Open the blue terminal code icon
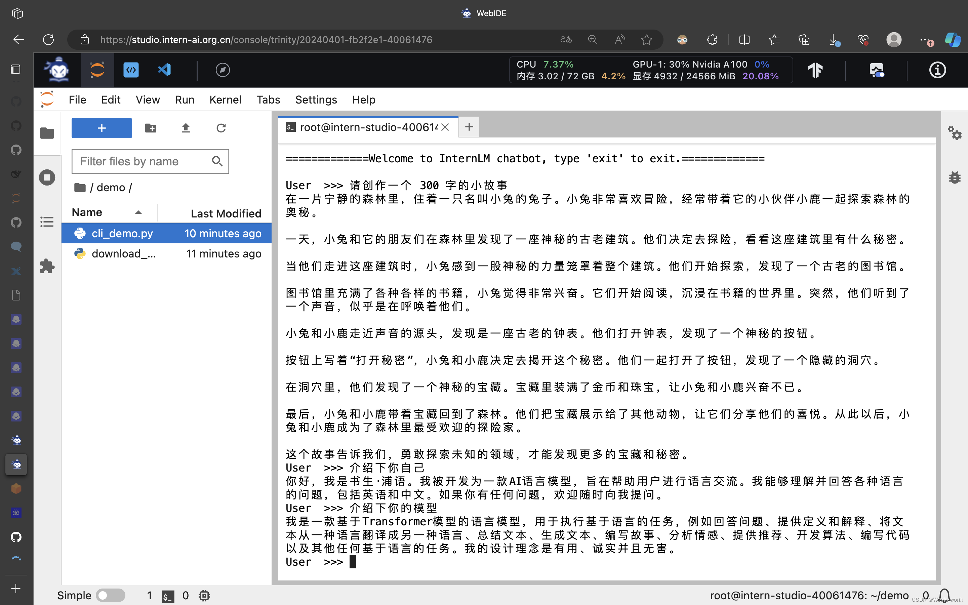 (x=131, y=70)
